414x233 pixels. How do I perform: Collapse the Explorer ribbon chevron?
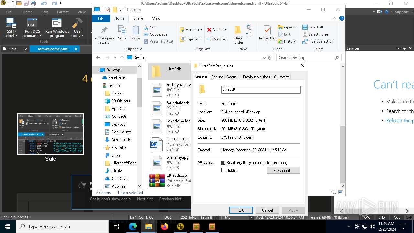[x=335, y=18]
